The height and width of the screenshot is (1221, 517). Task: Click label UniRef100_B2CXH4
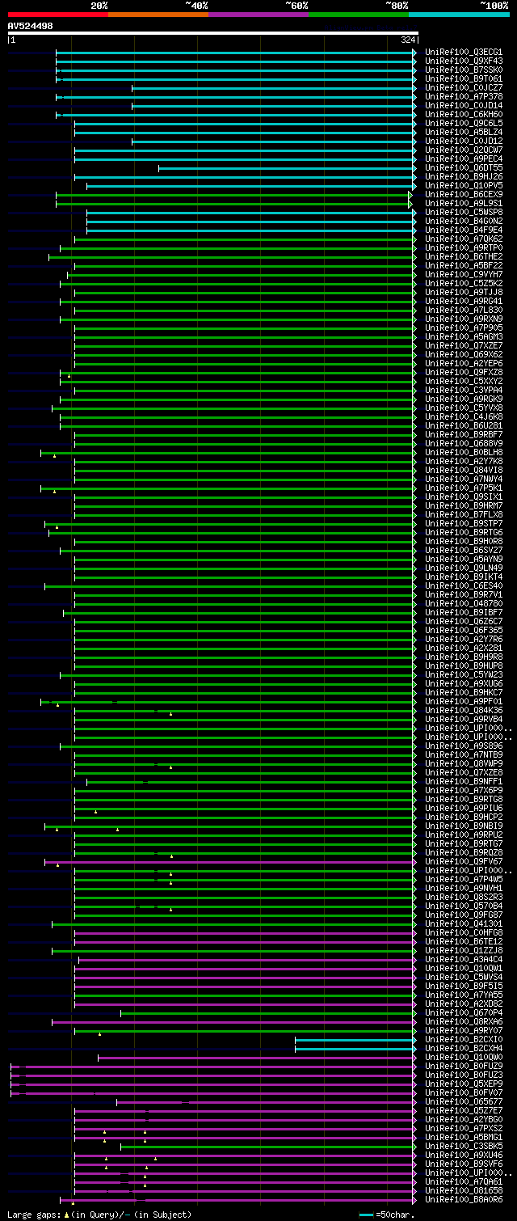464,1049
